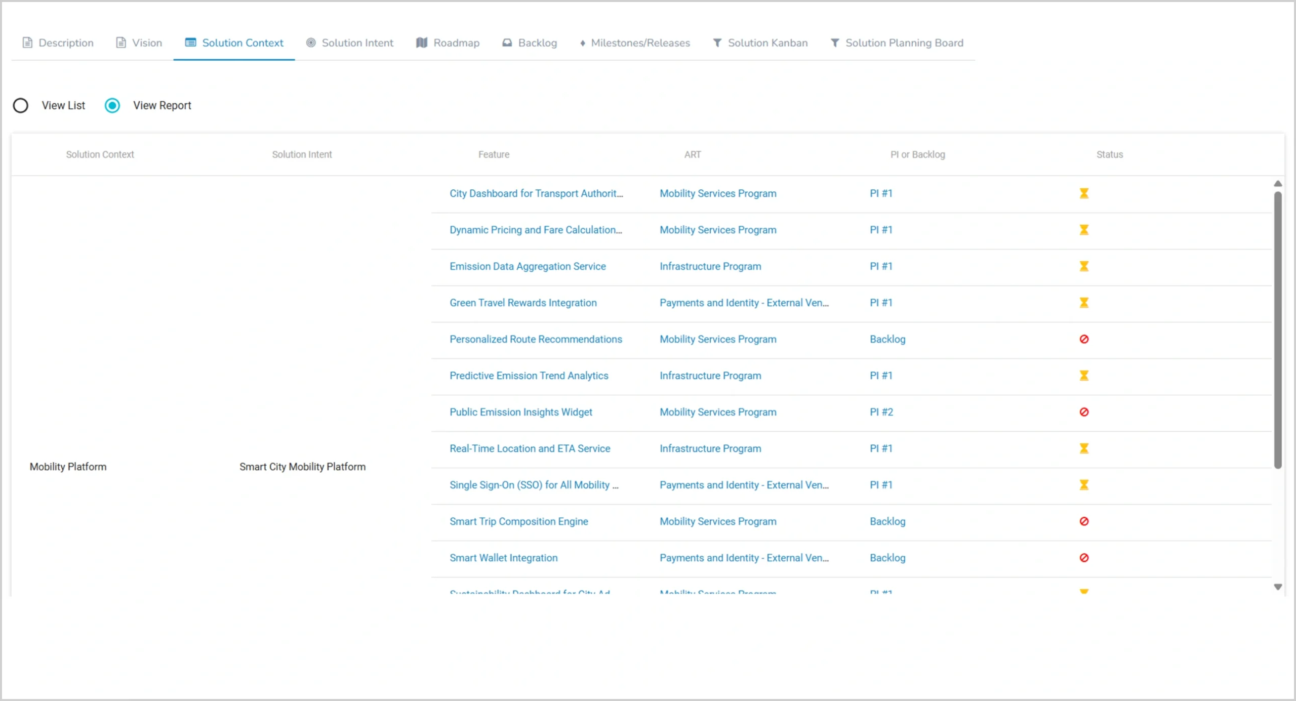This screenshot has width=1296, height=701.
Task: Select the View Report radio button
Action: [x=112, y=105]
